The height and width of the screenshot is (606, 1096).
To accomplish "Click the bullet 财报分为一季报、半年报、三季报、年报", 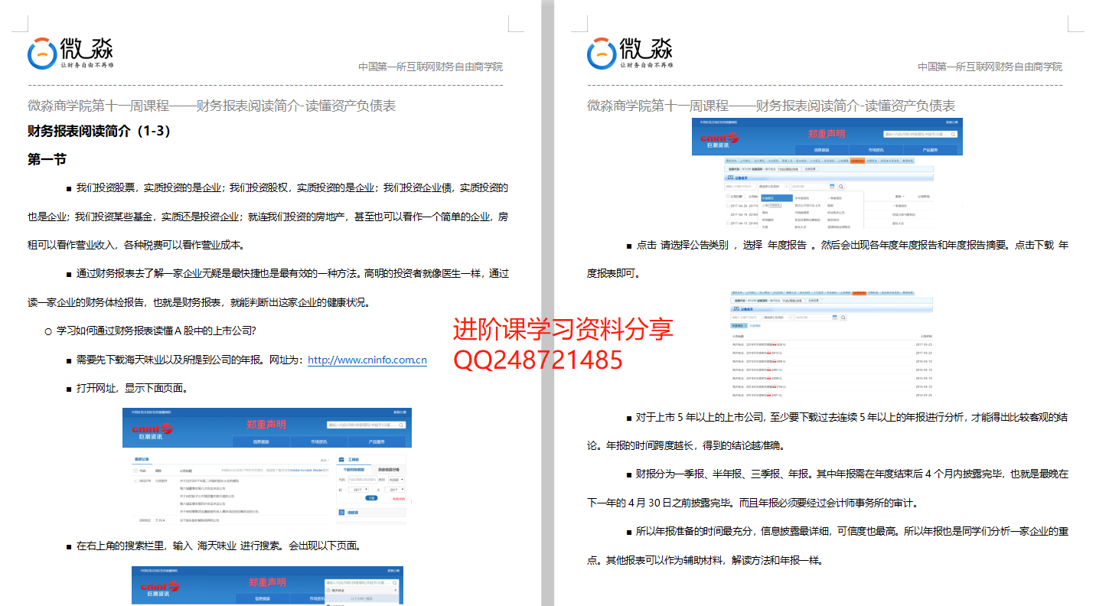I will click(846, 474).
